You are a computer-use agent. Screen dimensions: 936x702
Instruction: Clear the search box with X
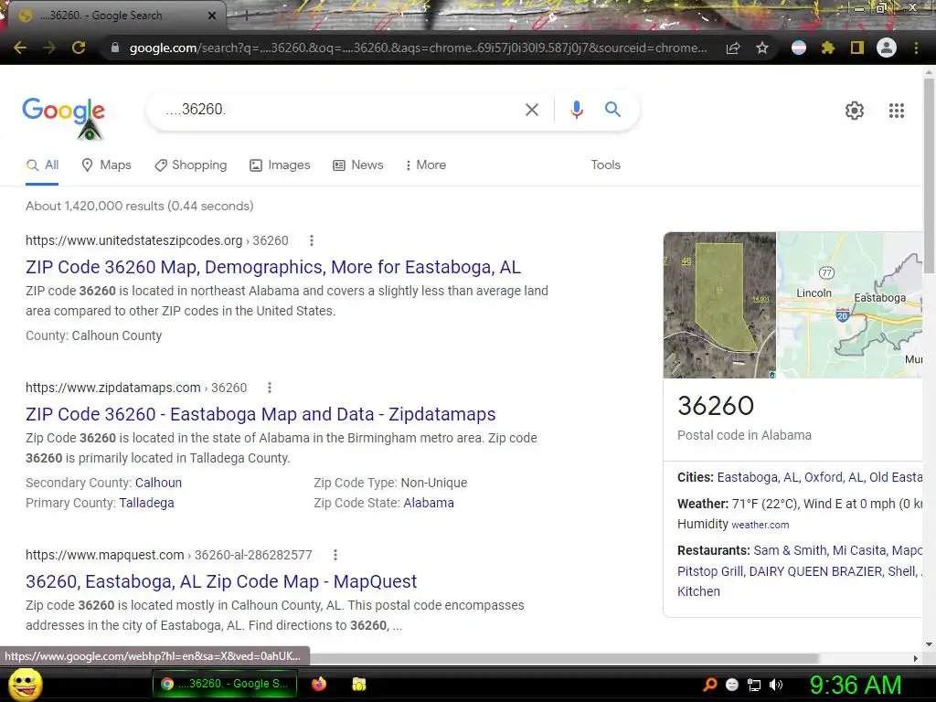pyautogui.click(x=531, y=110)
